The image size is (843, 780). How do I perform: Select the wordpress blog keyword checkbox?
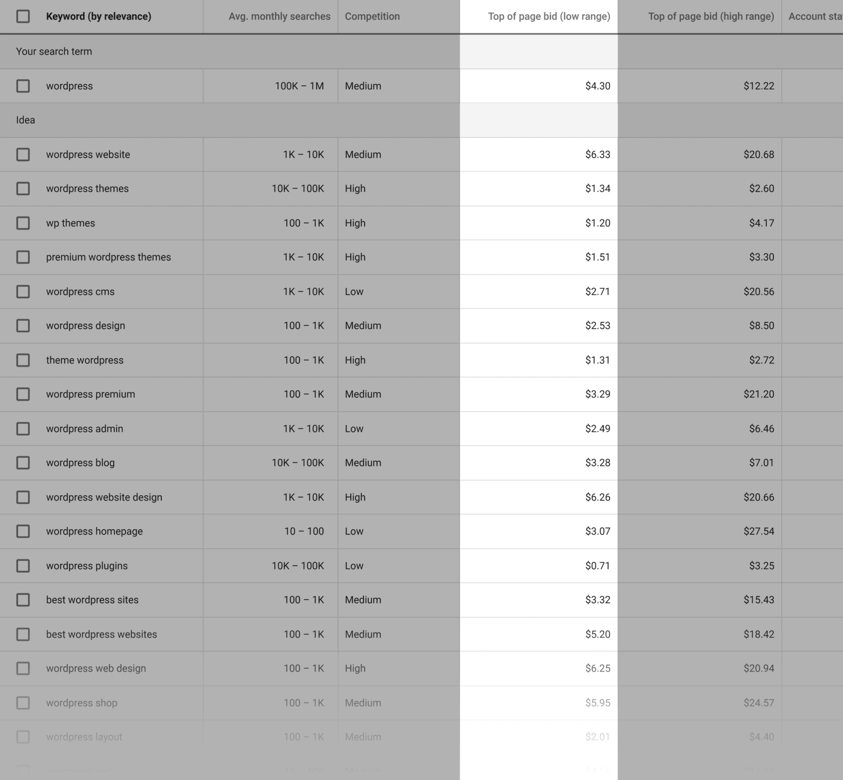[23, 463]
